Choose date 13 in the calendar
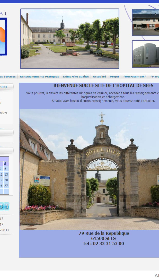The image size is (159, 278). pos(6,175)
